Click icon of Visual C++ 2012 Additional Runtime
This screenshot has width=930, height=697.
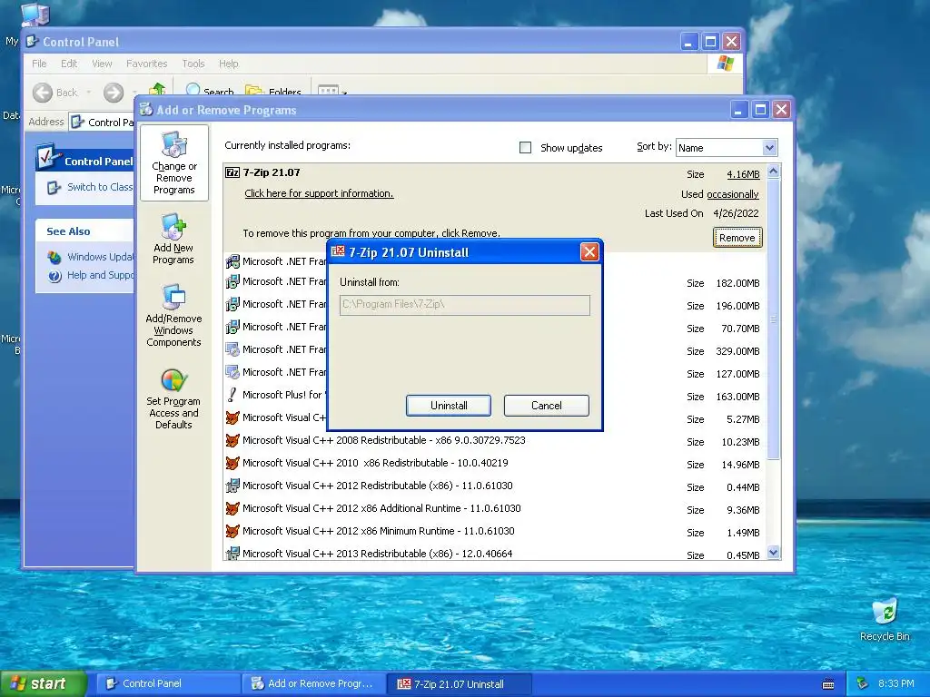(232, 508)
